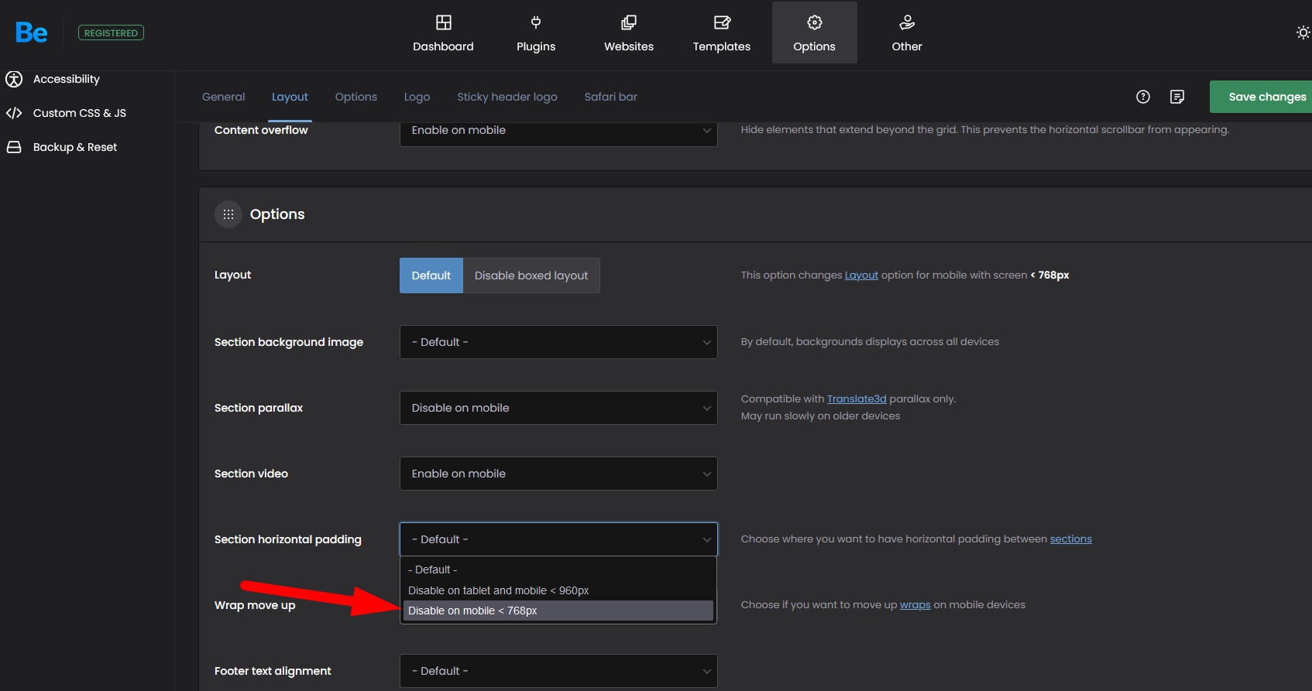Screen dimensions: 1312x691
Task: Choose '- Default -' in open dropdown list
Action: point(558,570)
